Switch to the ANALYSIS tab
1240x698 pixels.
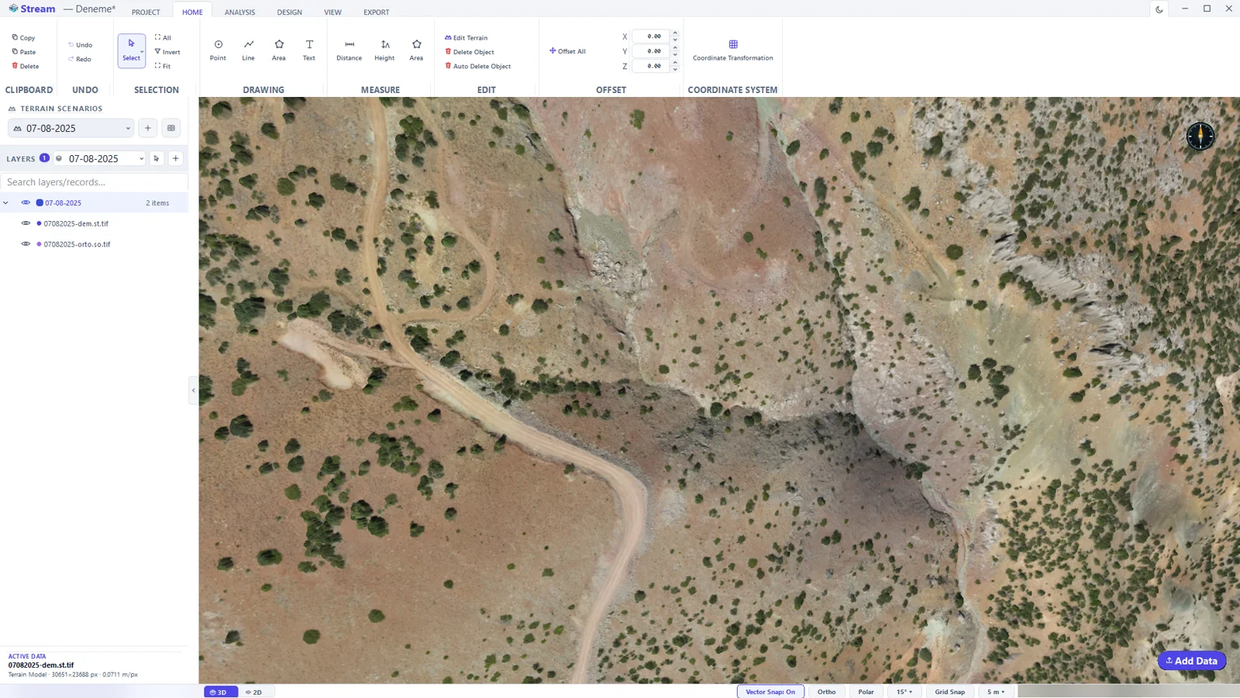239,12
